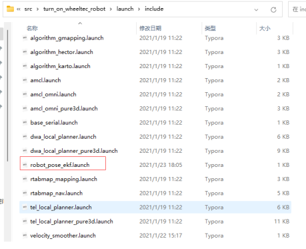Screen dimensions: 306x249
Task: Select rtabmap_nav.launch file
Action: coord(57,193)
